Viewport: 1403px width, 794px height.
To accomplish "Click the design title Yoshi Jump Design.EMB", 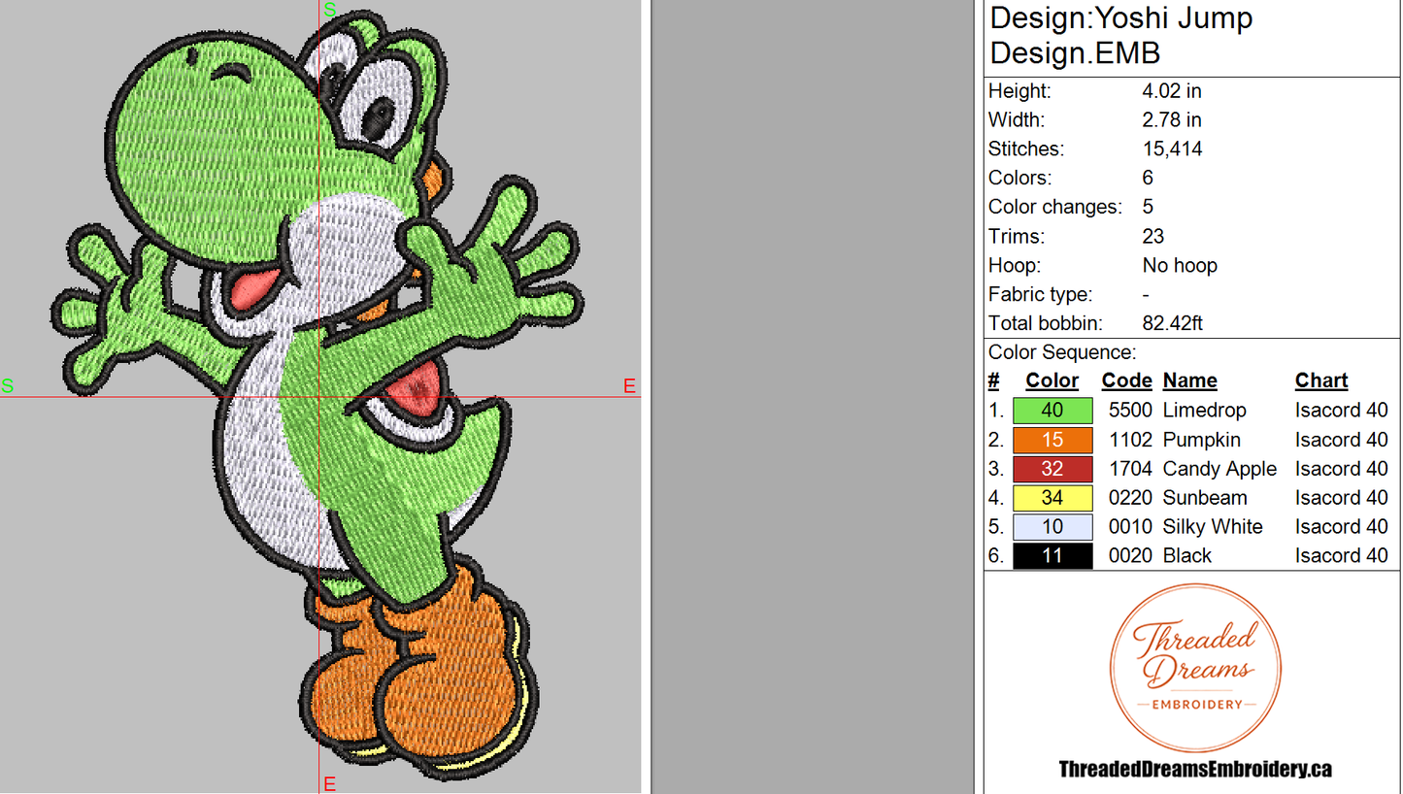I will pyautogui.click(x=1121, y=35).
